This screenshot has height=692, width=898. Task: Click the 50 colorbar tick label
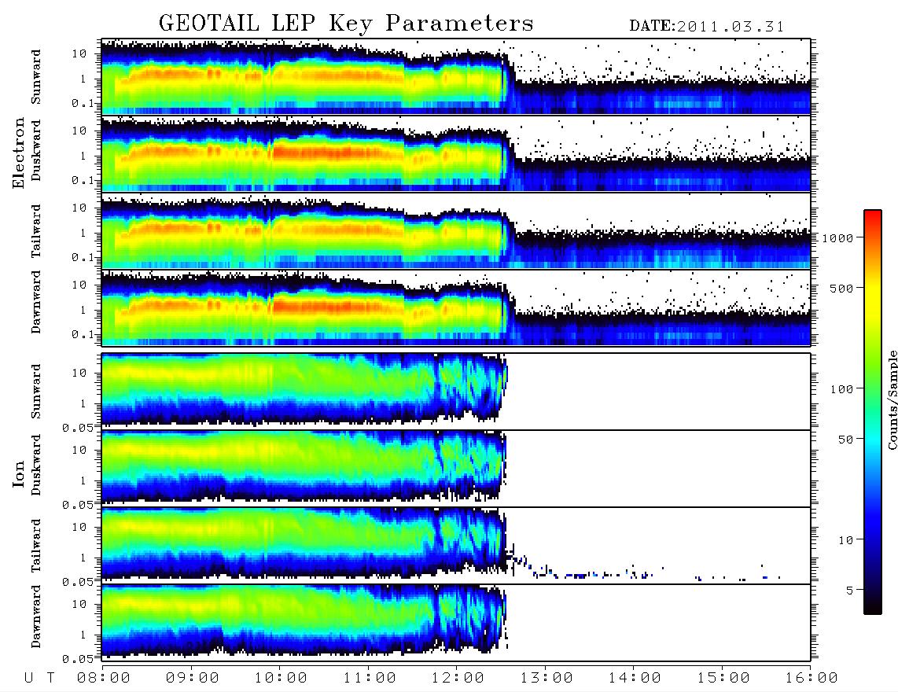(x=845, y=440)
